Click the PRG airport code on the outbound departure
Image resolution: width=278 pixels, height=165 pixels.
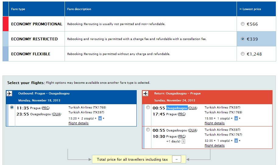46,108
